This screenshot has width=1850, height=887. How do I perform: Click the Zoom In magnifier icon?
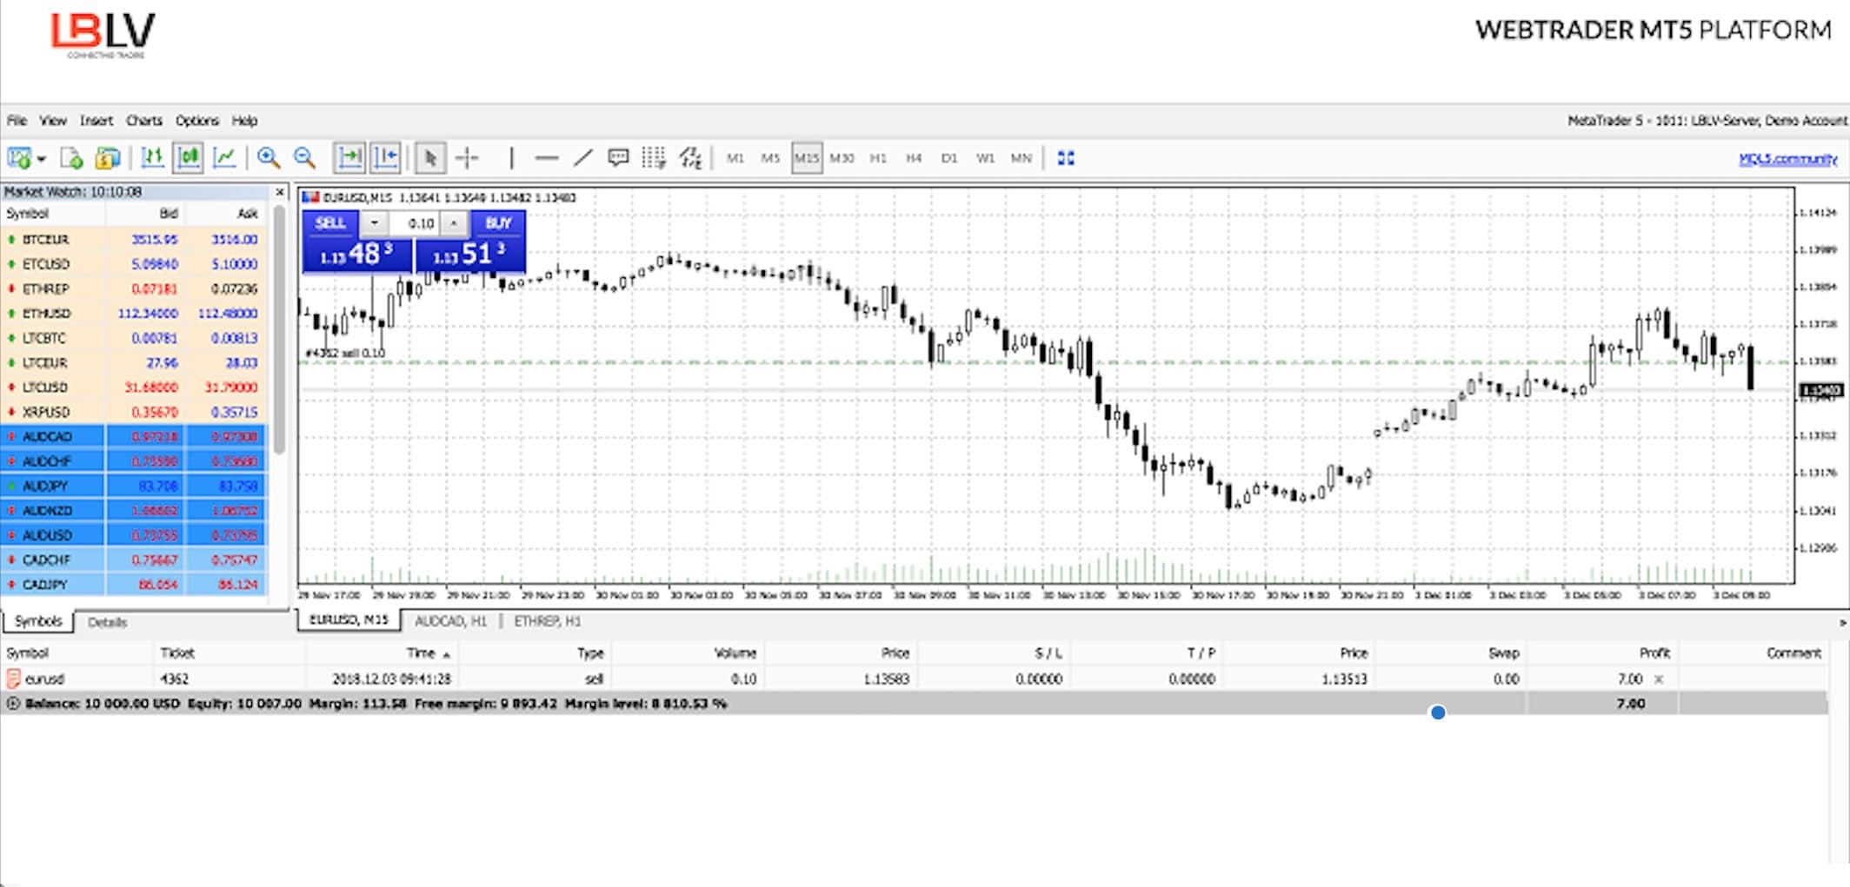(268, 158)
